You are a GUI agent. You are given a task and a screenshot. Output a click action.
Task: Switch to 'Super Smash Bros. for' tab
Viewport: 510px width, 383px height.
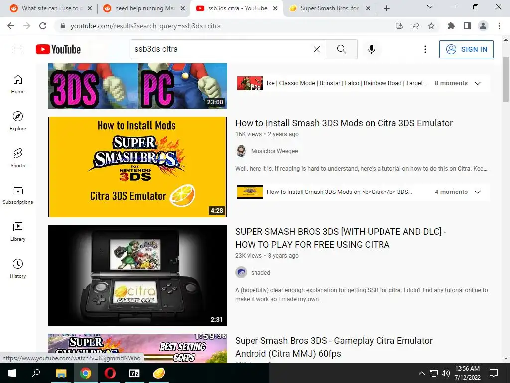[x=329, y=8]
